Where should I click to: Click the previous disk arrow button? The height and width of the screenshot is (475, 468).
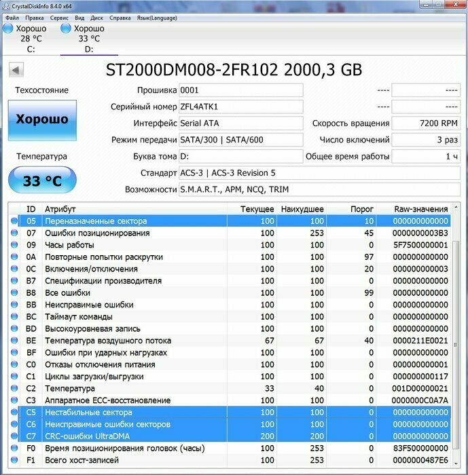coord(16,70)
